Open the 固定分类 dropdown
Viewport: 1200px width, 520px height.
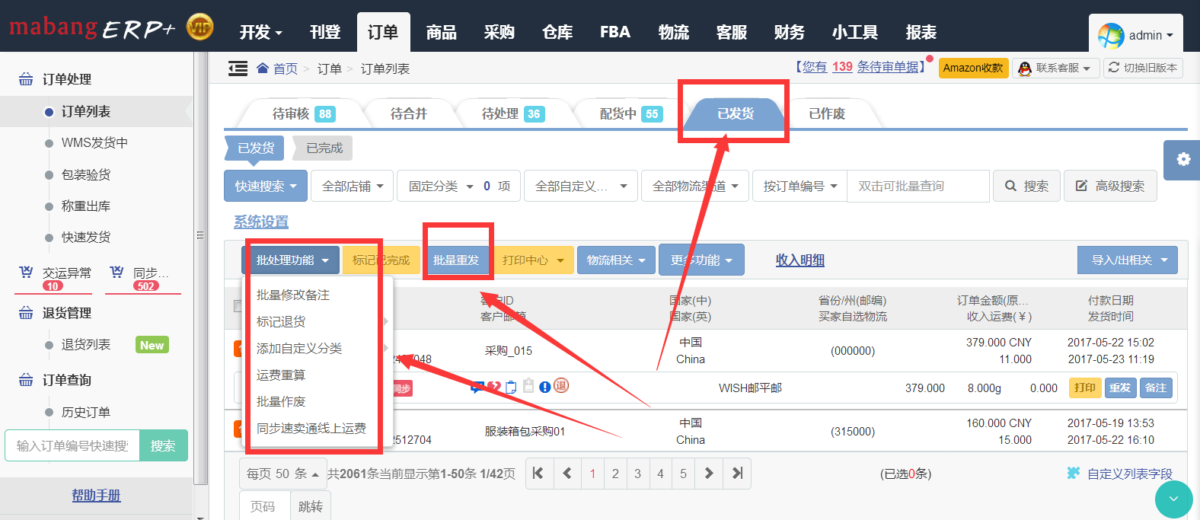[x=458, y=186]
